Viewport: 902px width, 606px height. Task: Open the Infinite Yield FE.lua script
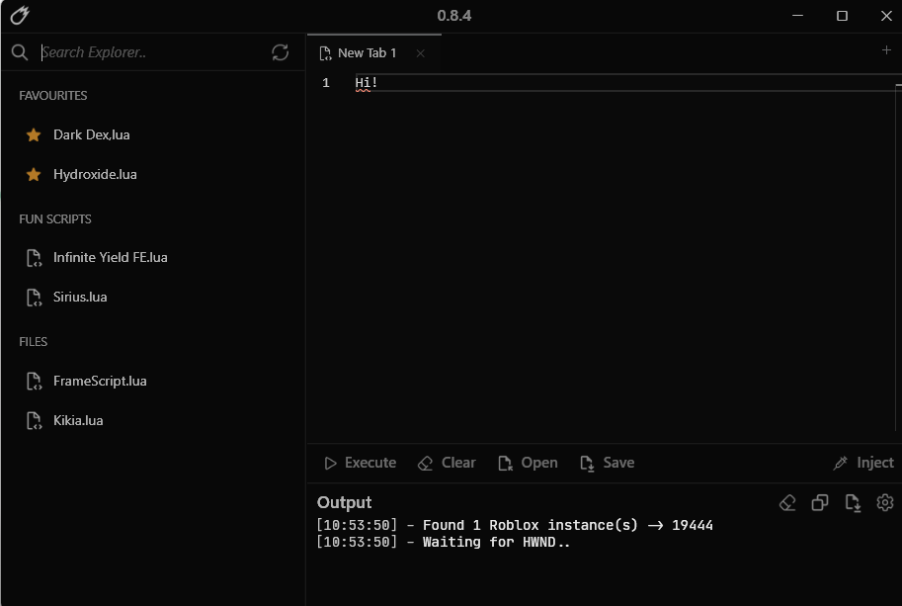111,257
